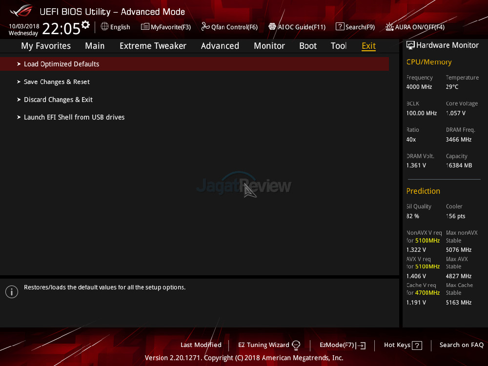Click the 3466 MHz DRAM Freq value
488x366 pixels.
[x=458, y=140]
